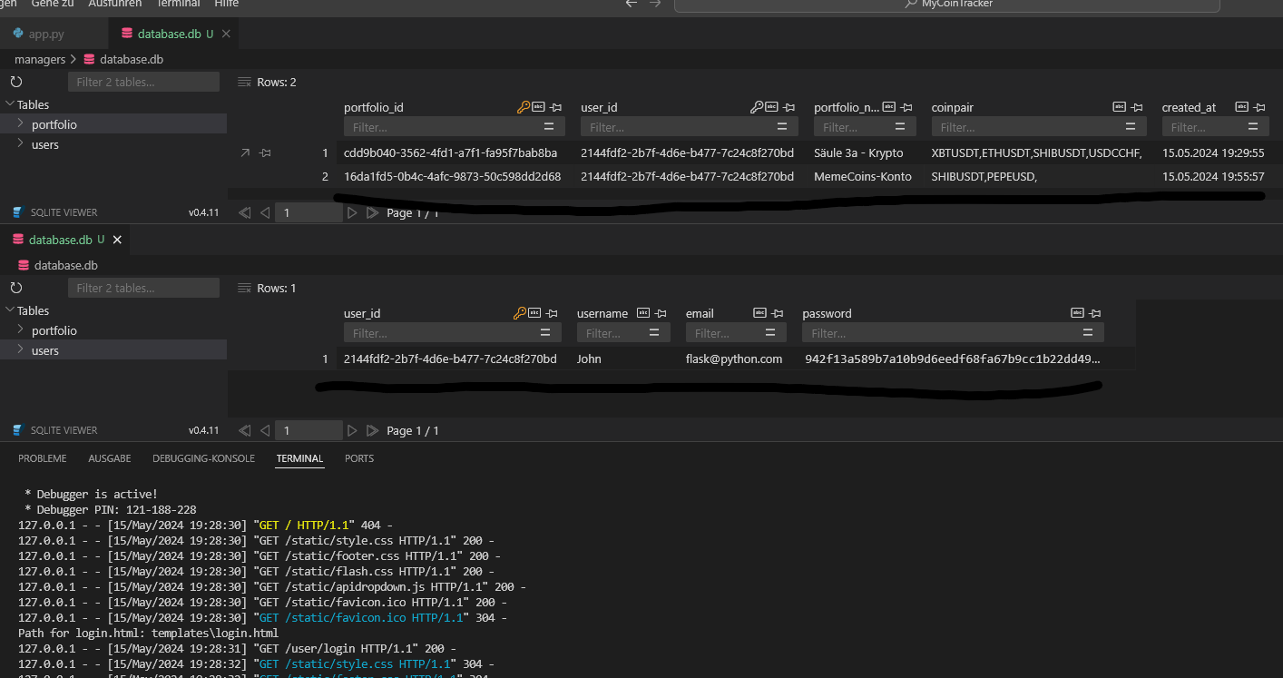The width and height of the screenshot is (1283, 678).
Task: Expand the users table in upper viewer
Action: (21, 144)
